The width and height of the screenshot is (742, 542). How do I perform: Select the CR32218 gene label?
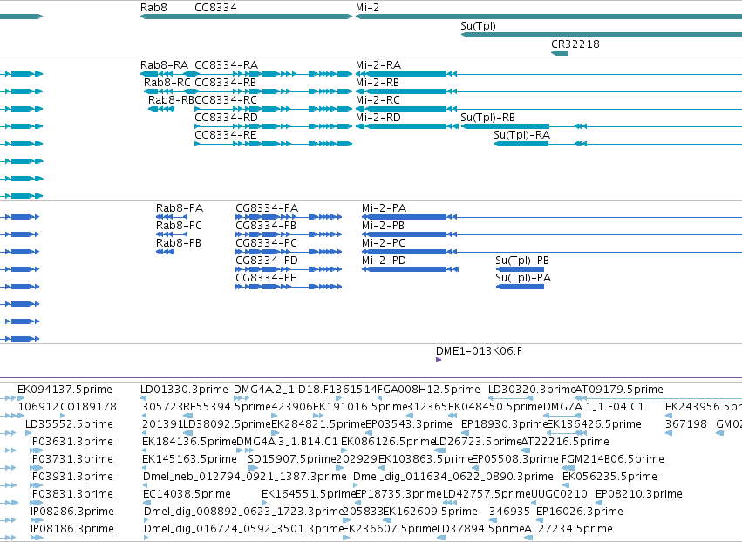(575, 44)
